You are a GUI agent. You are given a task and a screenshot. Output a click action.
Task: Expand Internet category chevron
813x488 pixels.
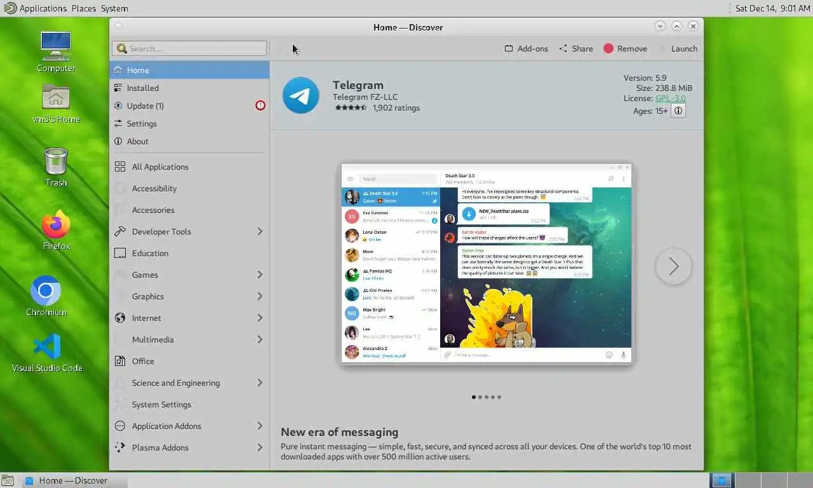tap(260, 318)
